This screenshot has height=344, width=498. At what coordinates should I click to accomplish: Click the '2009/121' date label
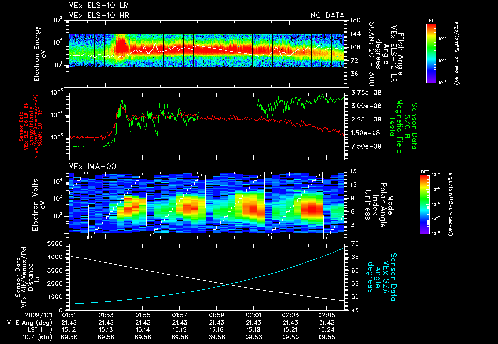click(38, 315)
